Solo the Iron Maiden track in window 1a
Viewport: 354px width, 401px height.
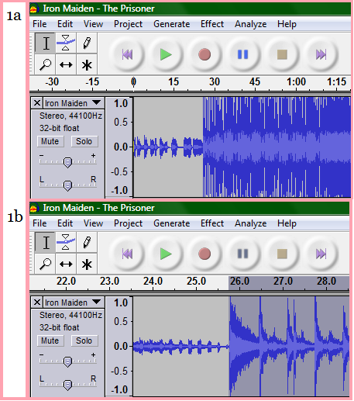tap(84, 141)
